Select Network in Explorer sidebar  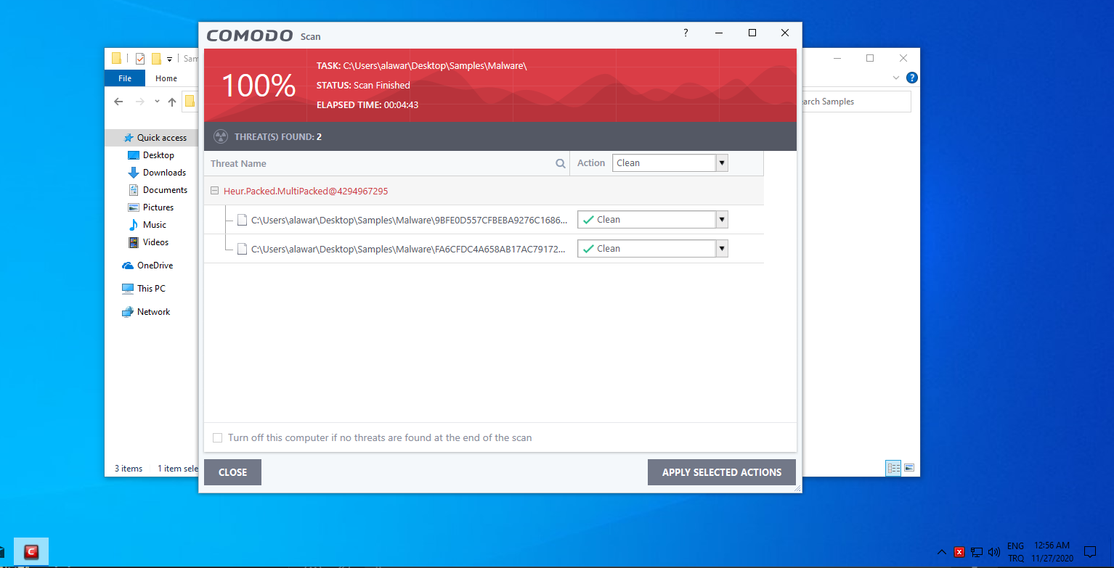(x=154, y=312)
